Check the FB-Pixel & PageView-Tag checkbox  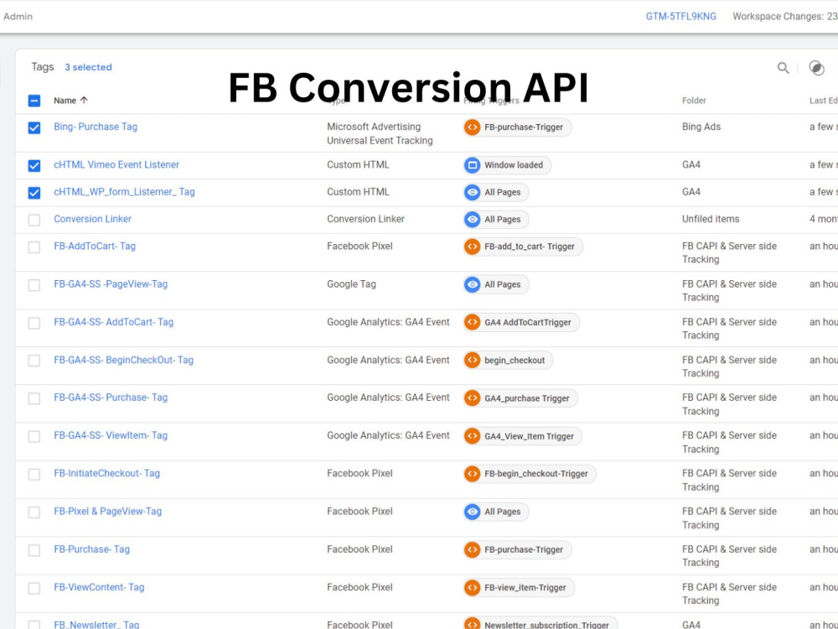[34, 512]
